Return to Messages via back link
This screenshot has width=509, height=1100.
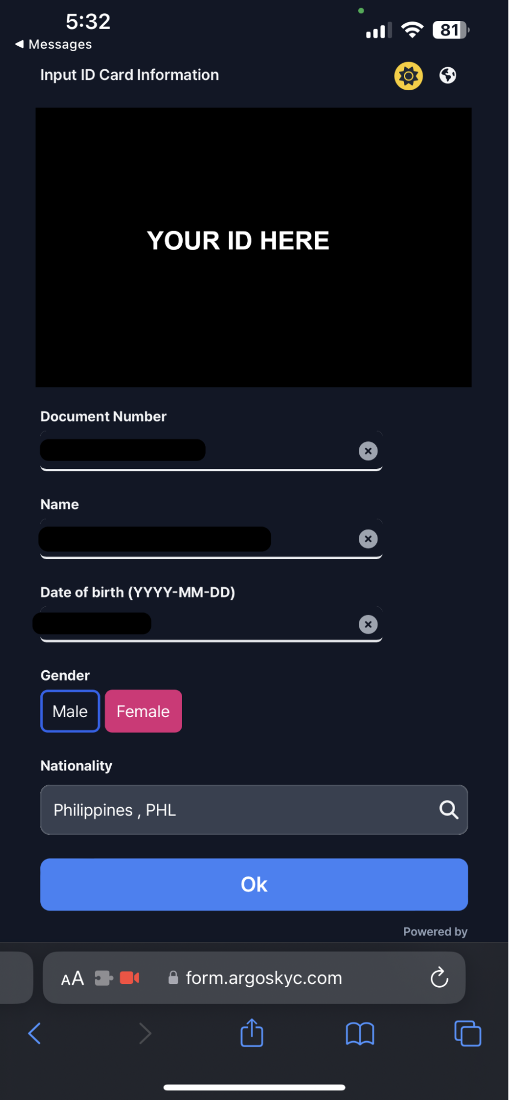coord(53,44)
